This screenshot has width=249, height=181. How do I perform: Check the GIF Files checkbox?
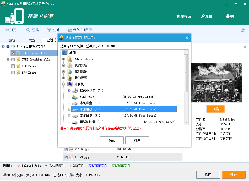point(13,66)
